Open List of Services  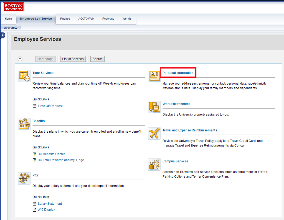point(73,59)
